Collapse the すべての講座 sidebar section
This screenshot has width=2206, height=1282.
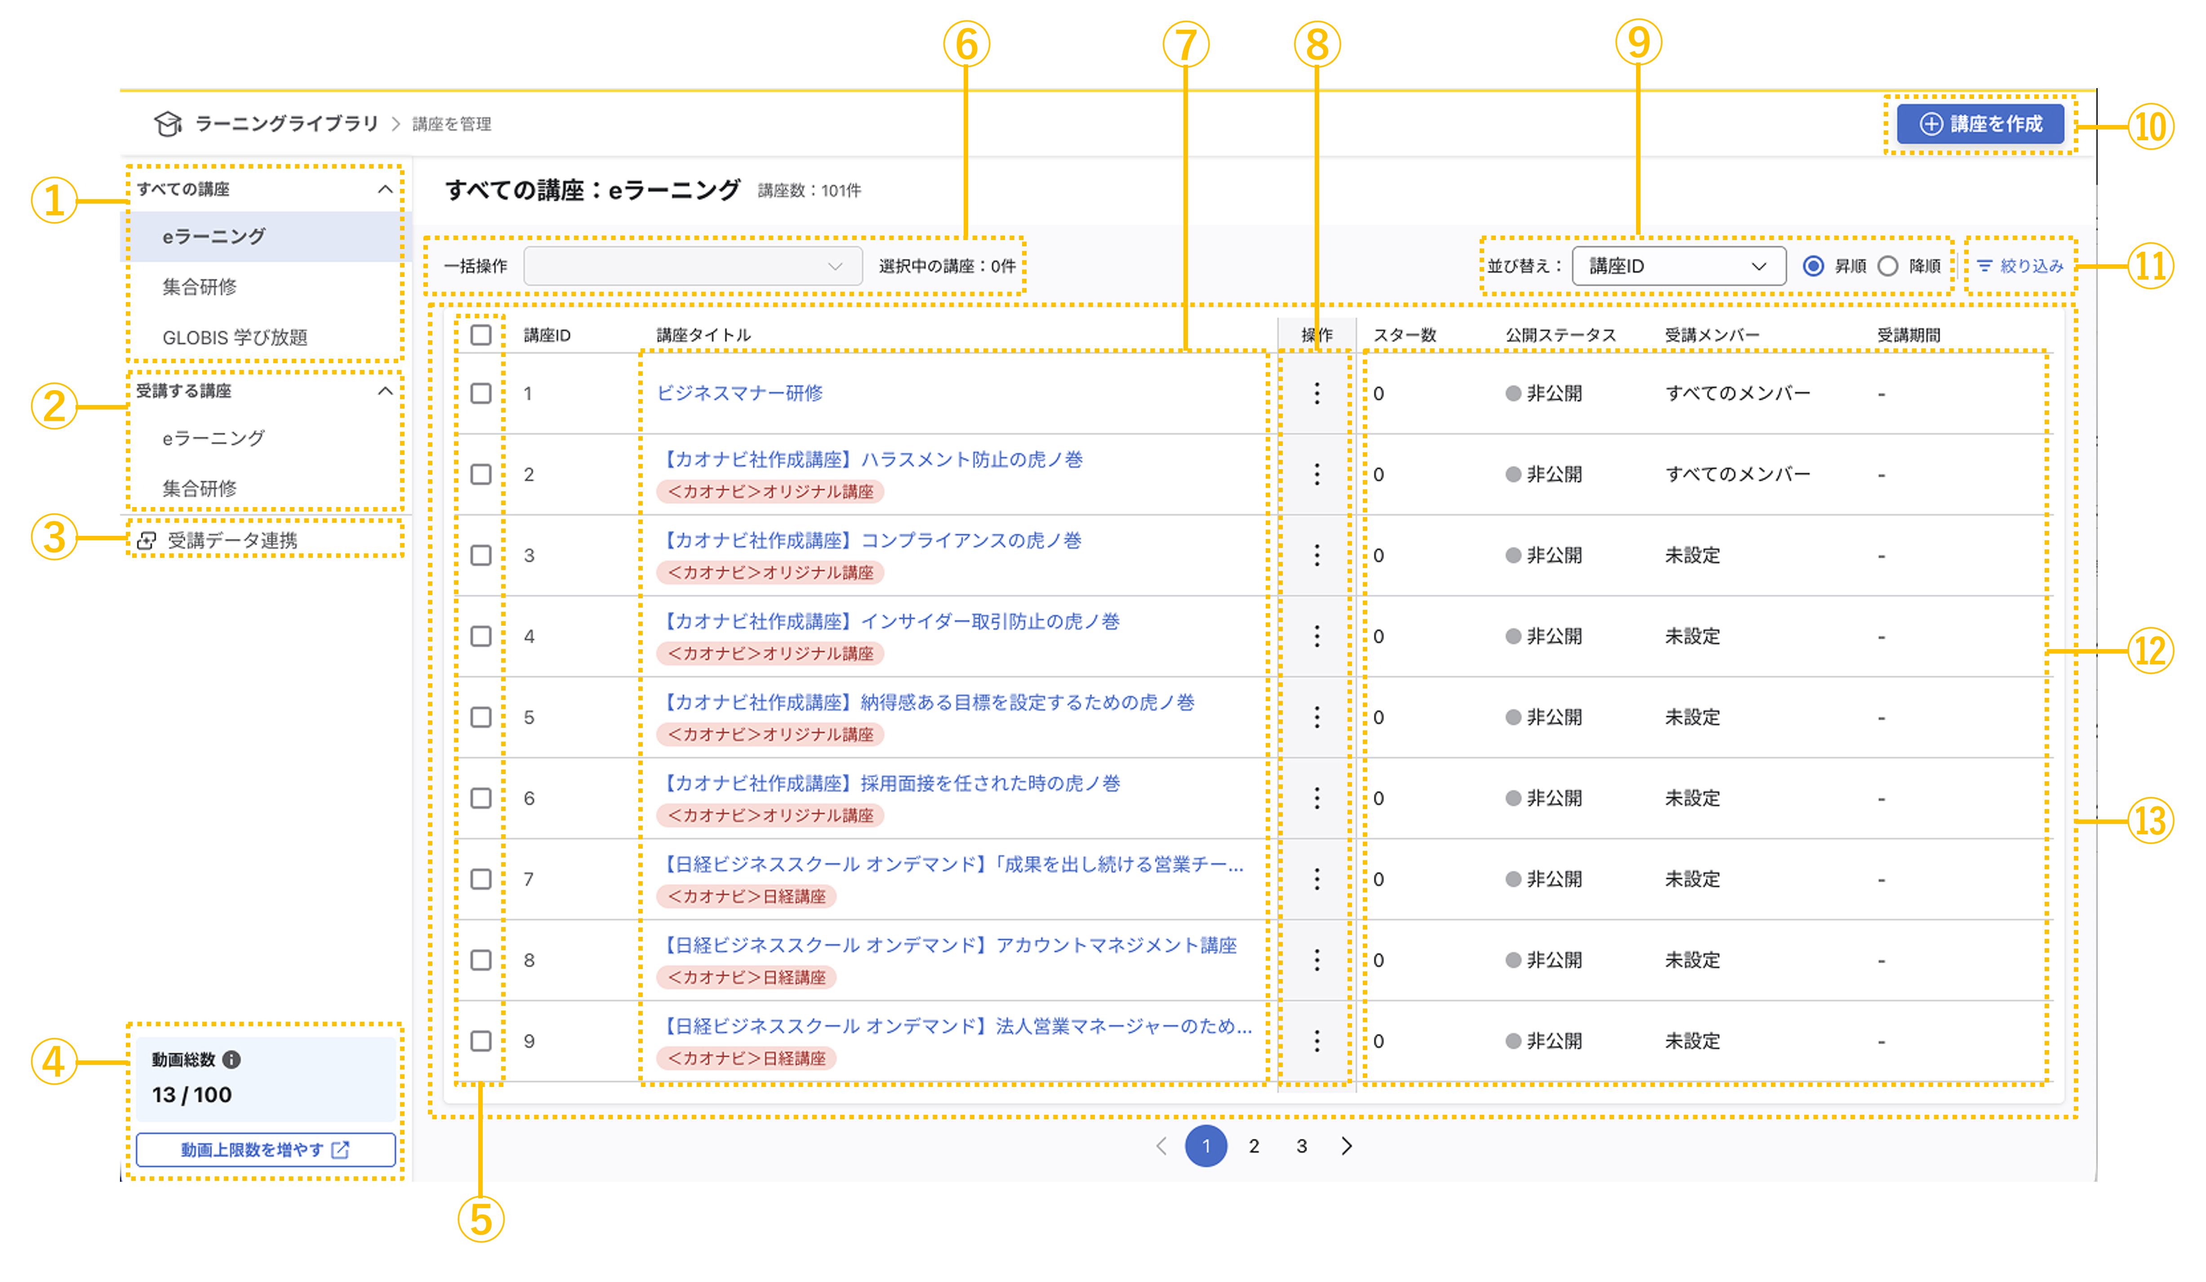384,189
